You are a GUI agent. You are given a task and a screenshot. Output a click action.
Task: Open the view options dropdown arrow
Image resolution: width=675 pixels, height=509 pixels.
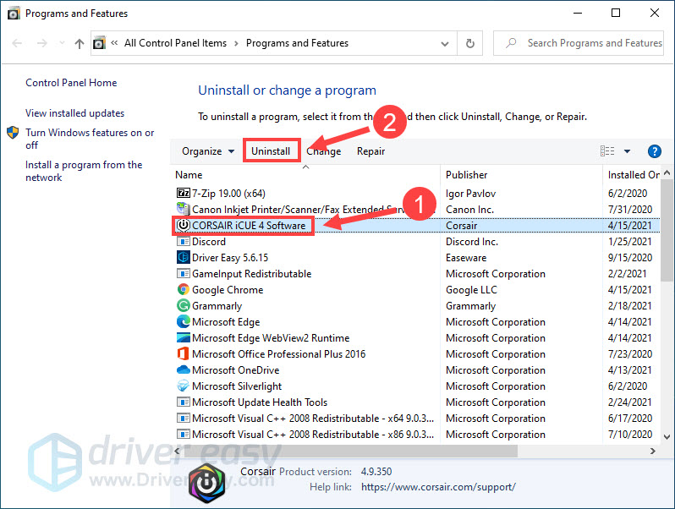pyautogui.click(x=627, y=151)
